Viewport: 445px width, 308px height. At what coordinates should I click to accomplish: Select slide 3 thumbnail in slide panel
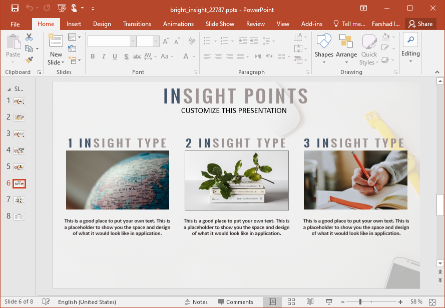coord(20,134)
